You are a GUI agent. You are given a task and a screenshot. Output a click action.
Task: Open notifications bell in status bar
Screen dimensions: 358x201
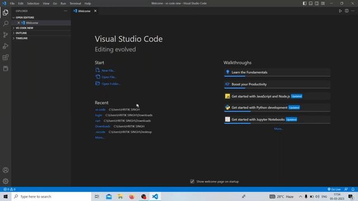(x=353, y=189)
